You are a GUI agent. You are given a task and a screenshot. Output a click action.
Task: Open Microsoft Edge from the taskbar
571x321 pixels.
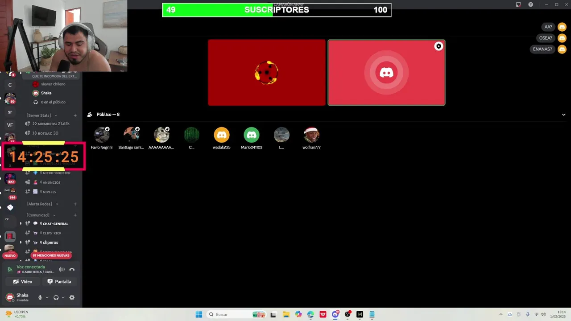(310, 314)
